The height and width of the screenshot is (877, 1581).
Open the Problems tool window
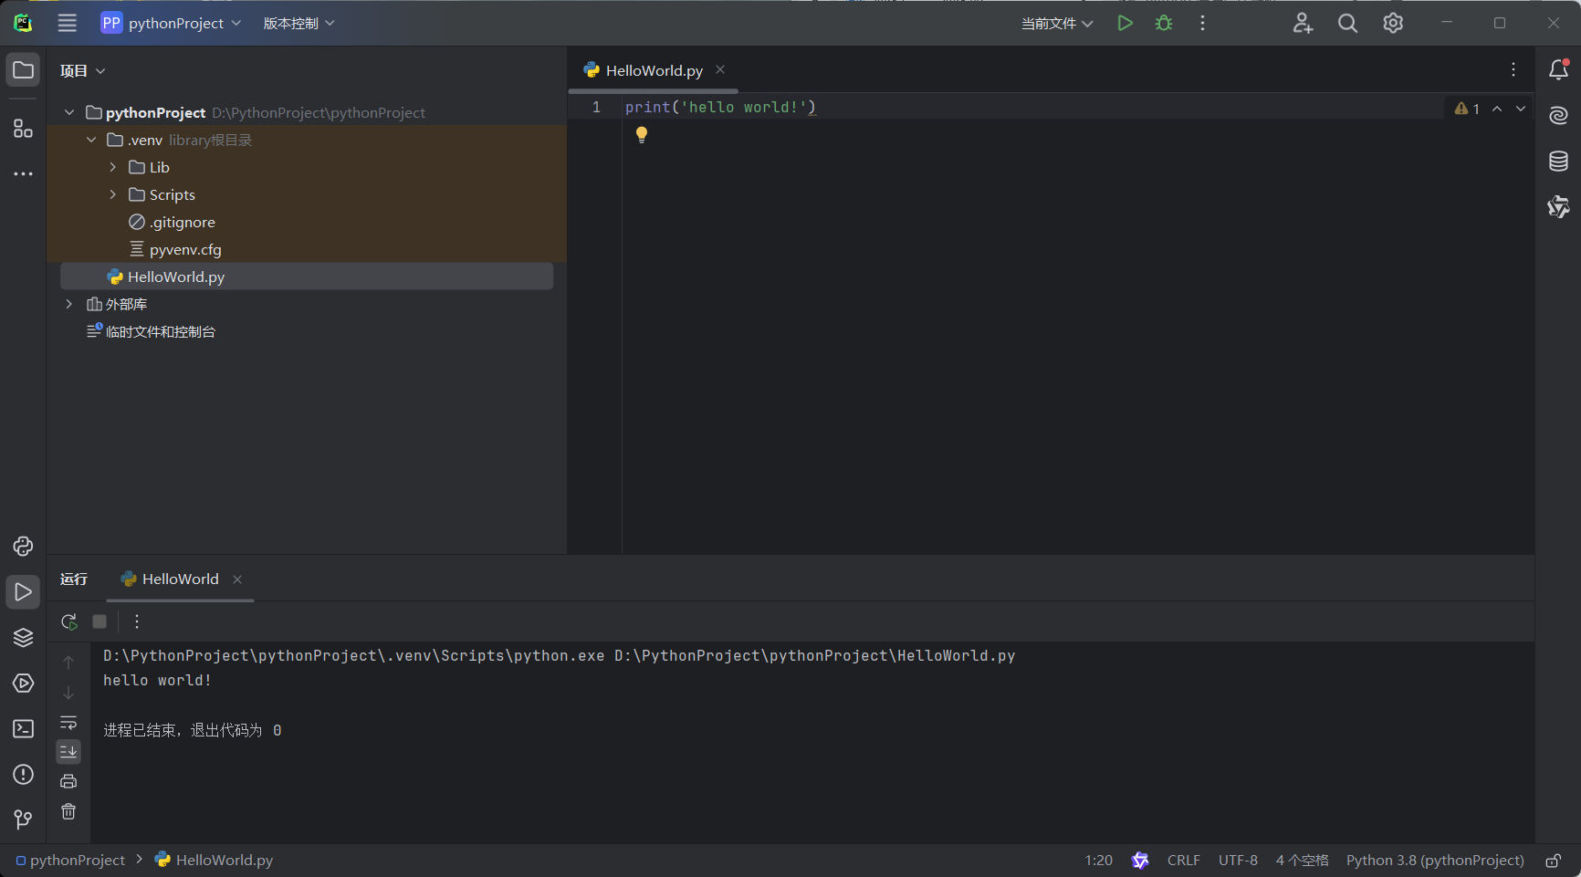pos(23,774)
